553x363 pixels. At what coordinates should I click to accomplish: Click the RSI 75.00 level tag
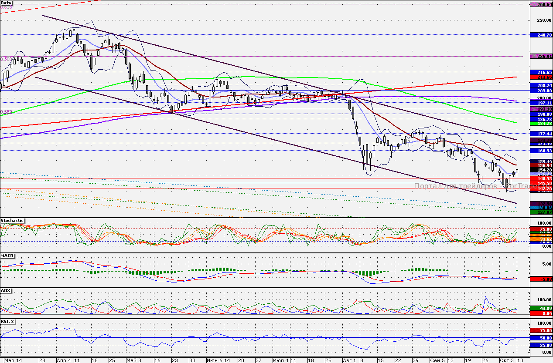[541, 330]
